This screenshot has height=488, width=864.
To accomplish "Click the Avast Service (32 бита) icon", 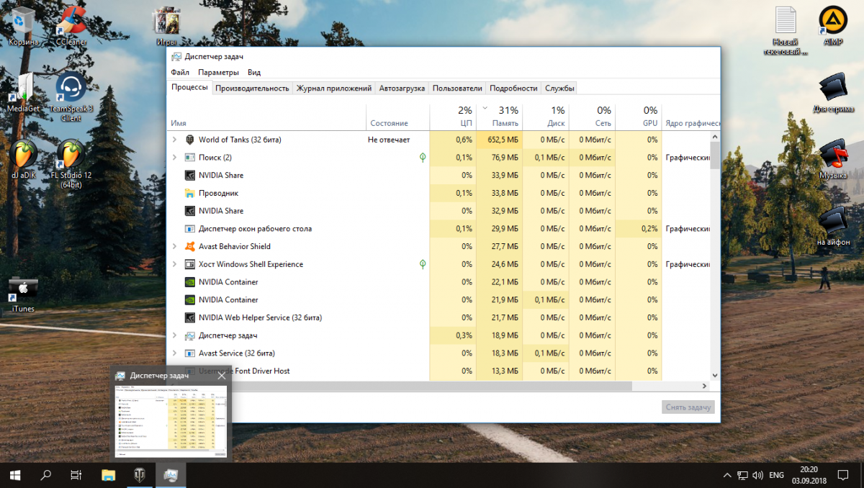I will pos(190,353).
